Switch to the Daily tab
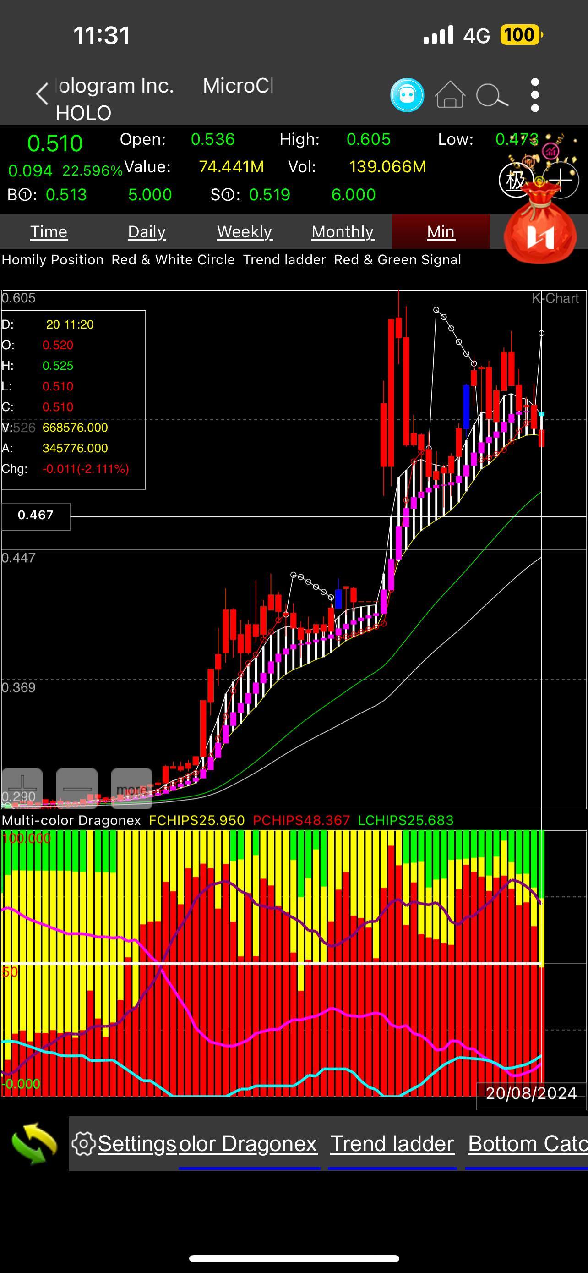Screen dimensions: 588x1273 click(x=147, y=232)
